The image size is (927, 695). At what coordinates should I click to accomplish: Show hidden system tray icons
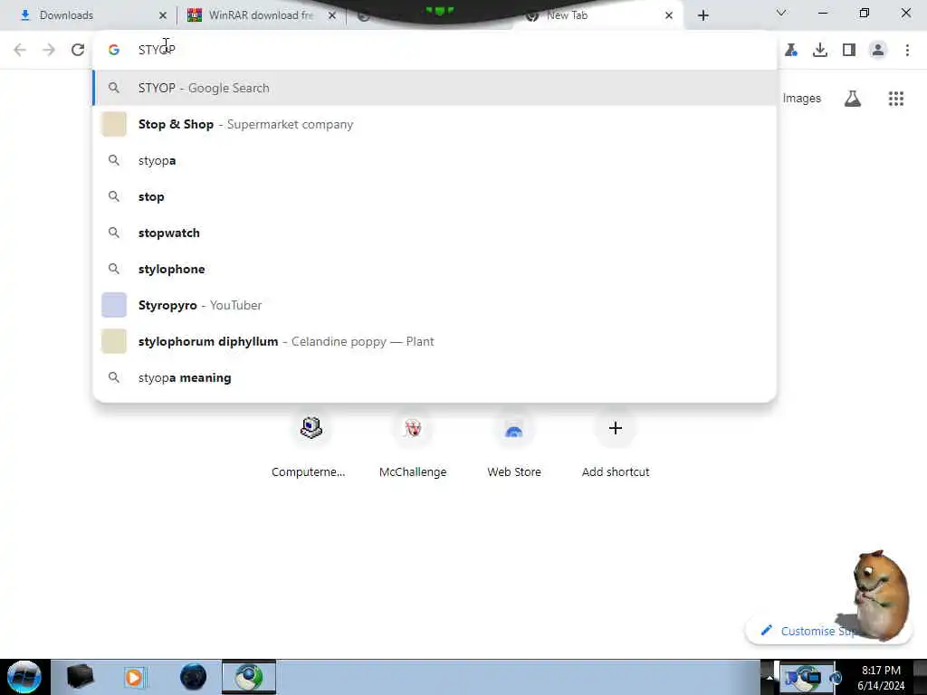click(769, 677)
